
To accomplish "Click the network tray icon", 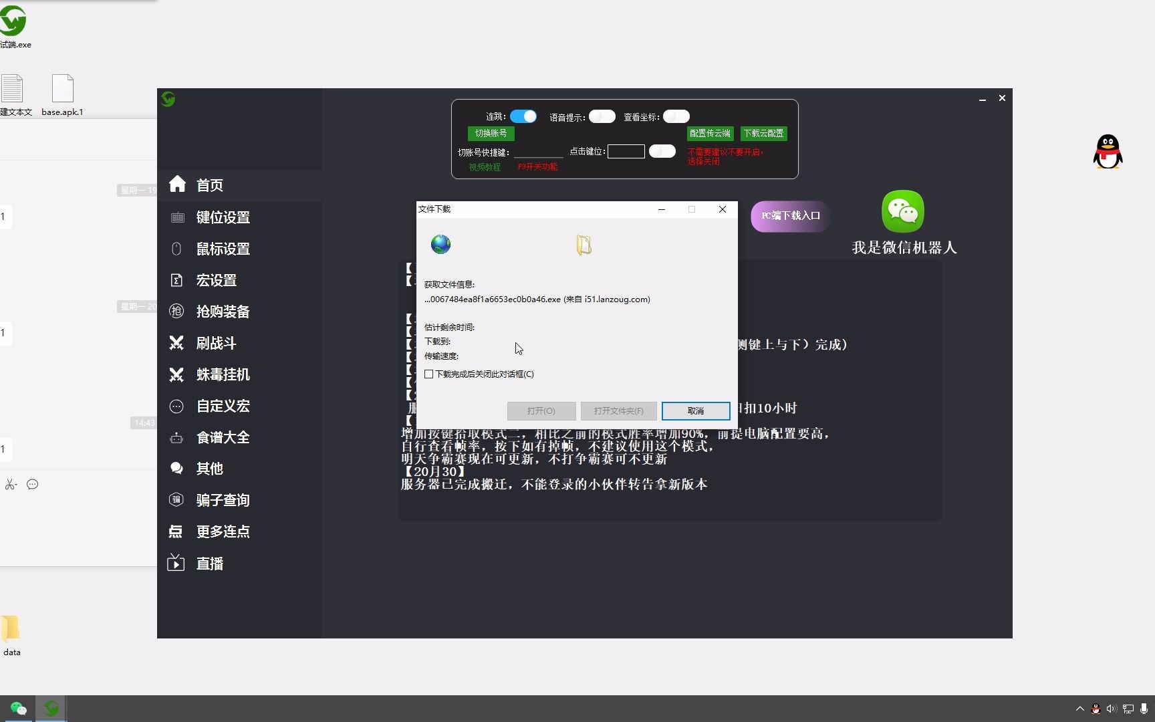I will click(1128, 709).
